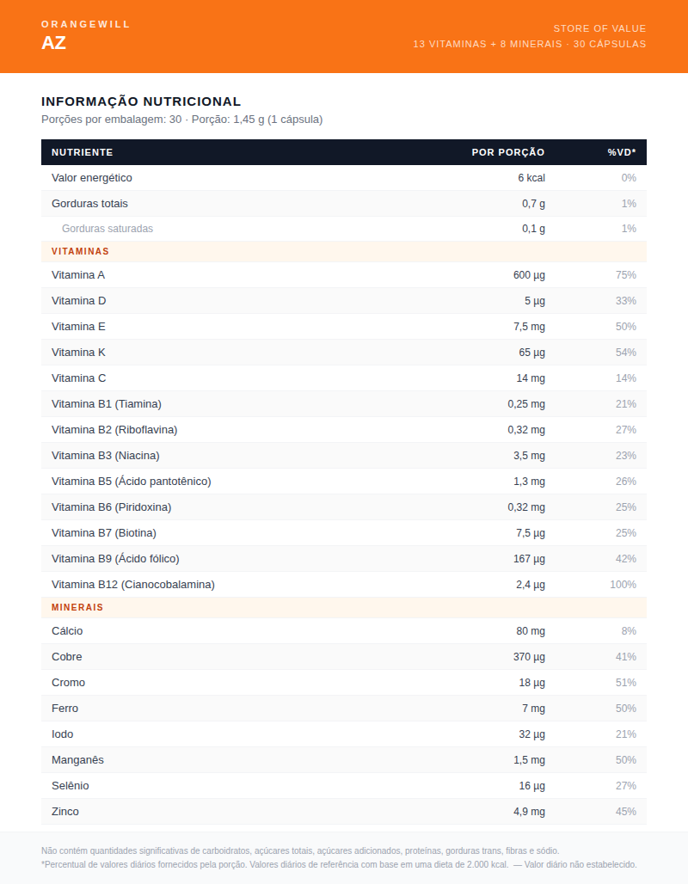Click the Zinco 45% daily value
Viewport: 688px width, 884px height.
(x=625, y=812)
